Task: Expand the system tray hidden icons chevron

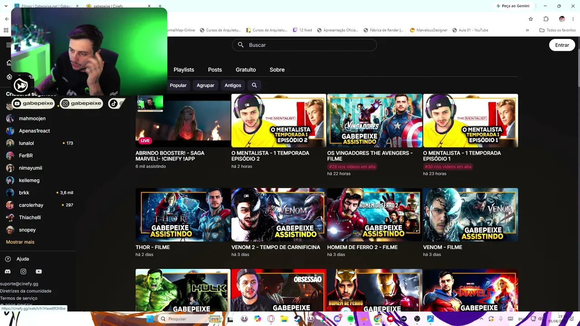Action: point(481,319)
